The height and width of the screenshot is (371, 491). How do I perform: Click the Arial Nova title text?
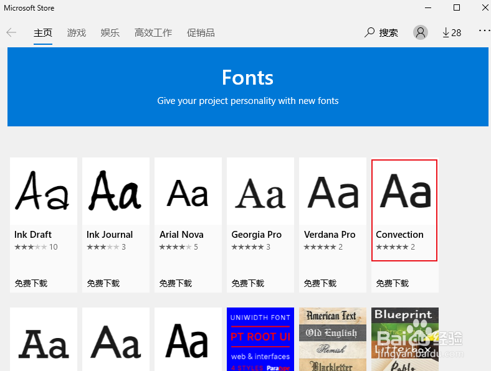point(181,234)
